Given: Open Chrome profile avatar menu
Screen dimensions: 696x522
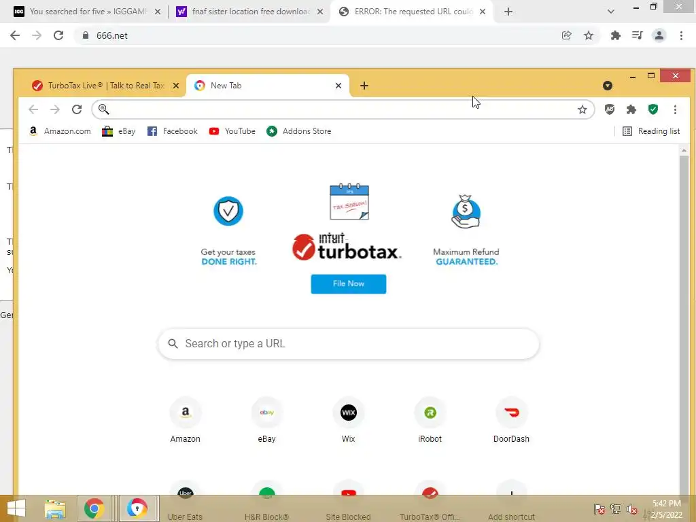Looking at the screenshot, I should pyautogui.click(x=659, y=35).
